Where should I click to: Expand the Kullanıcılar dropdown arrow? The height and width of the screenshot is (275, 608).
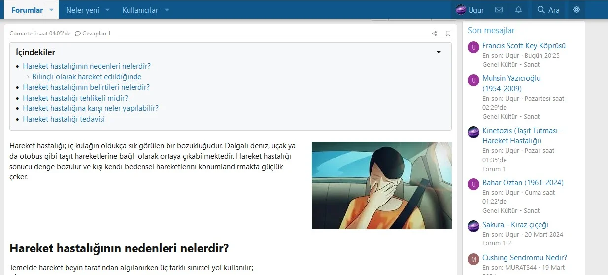167,10
